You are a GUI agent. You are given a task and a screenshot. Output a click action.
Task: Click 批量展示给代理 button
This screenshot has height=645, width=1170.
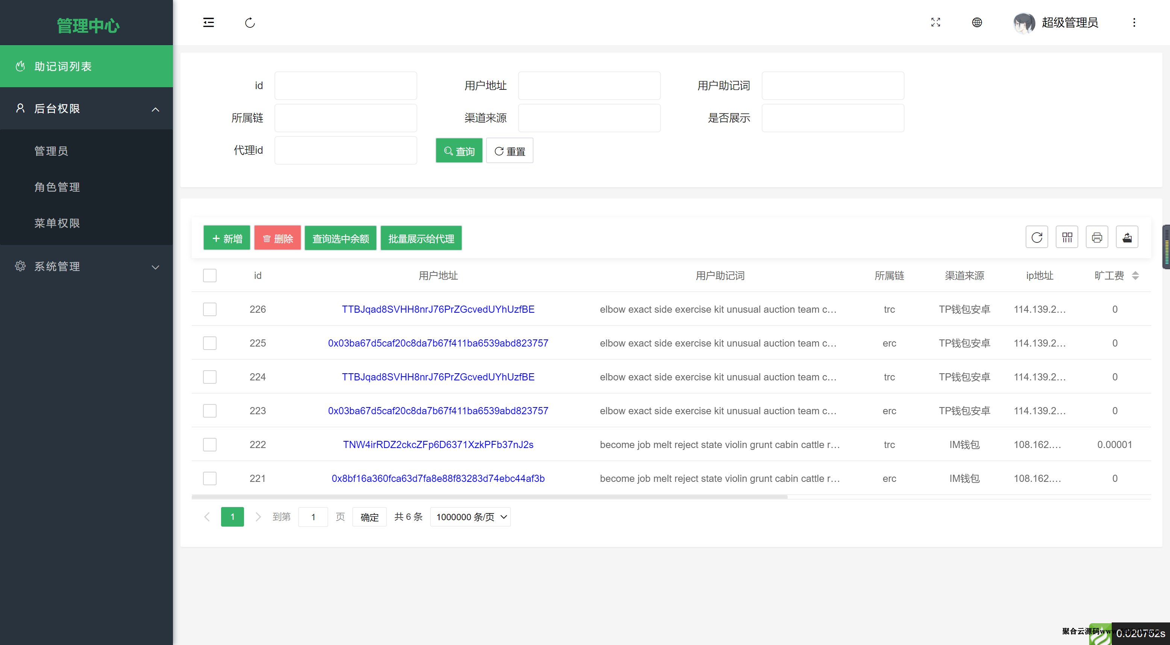pyautogui.click(x=421, y=238)
